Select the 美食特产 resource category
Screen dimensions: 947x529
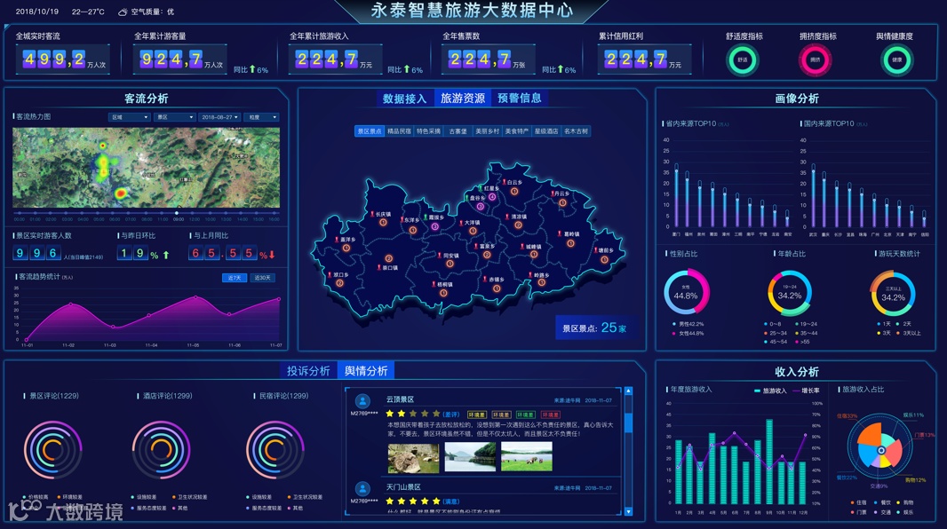tap(517, 130)
